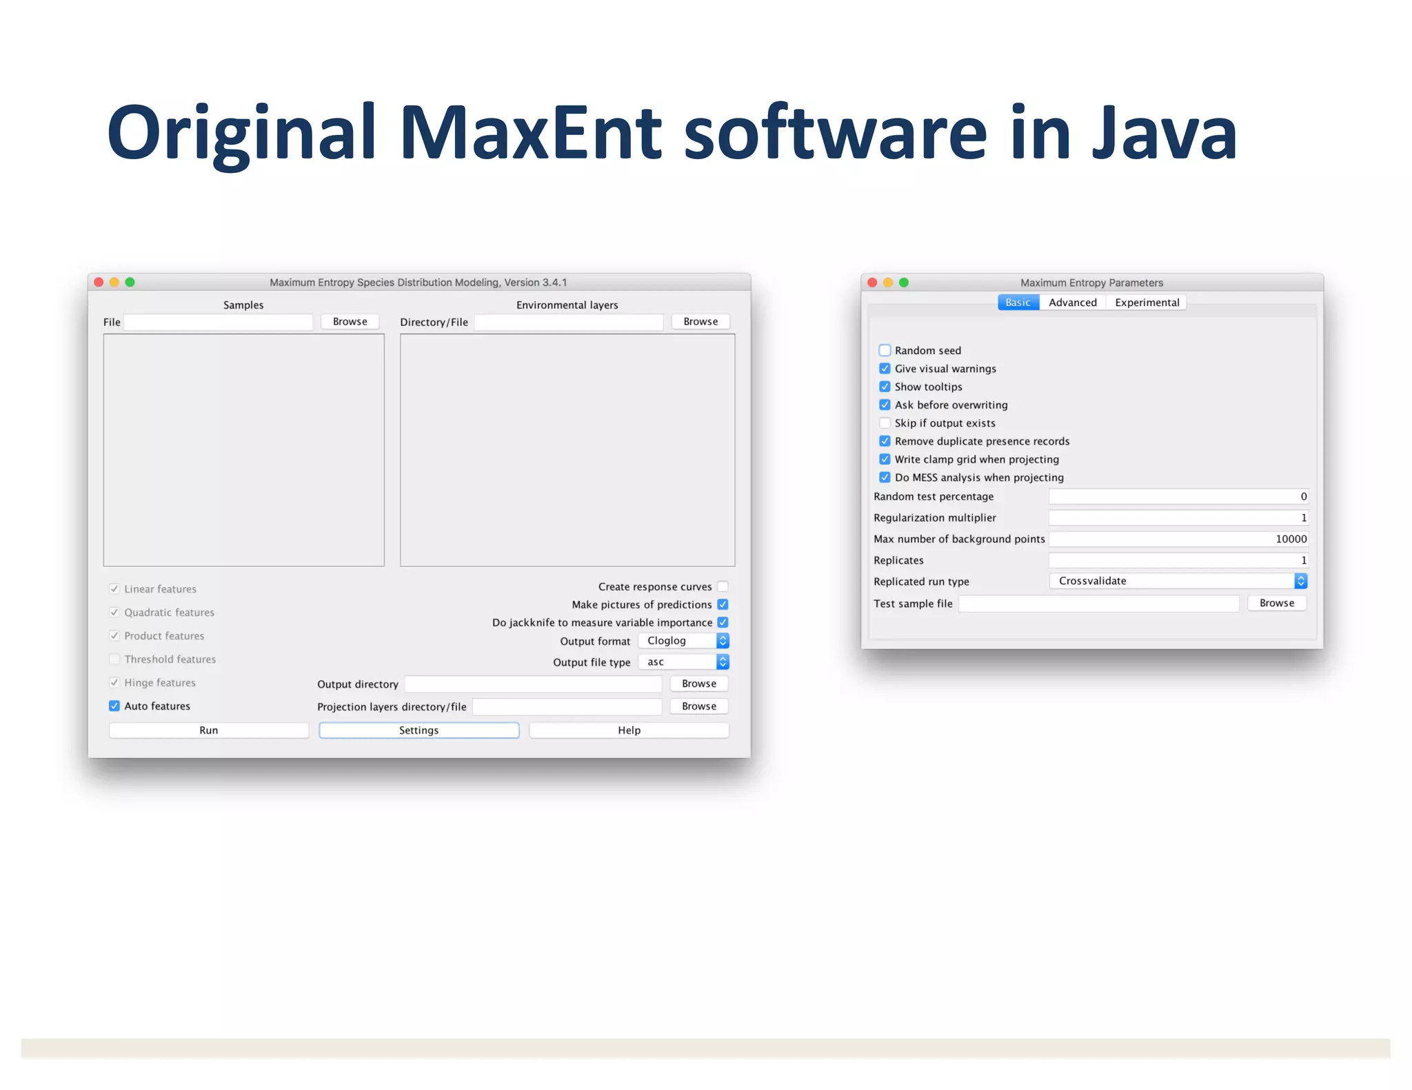Image resolution: width=1412 pixels, height=1090 pixels.
Task: Click Projection layers directory/file field
Action: pos(567,707)
